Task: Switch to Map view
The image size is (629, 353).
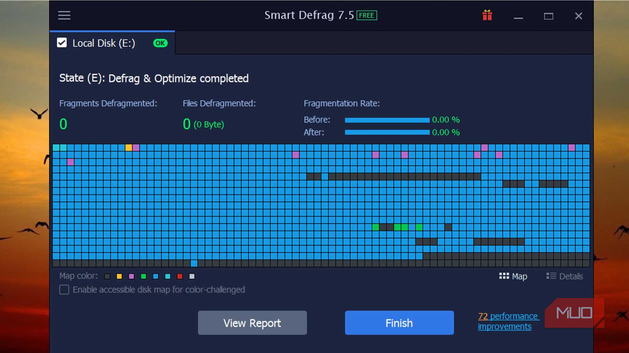Action: pos(513,276)
